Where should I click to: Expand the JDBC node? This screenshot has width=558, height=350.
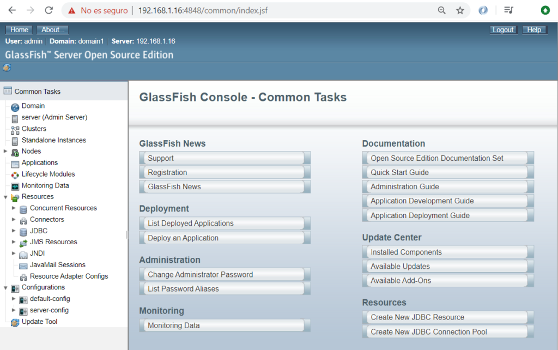click(14, 231)
